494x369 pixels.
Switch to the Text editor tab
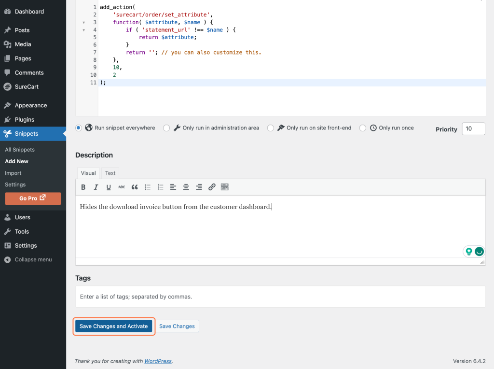[x=110, y=173]
